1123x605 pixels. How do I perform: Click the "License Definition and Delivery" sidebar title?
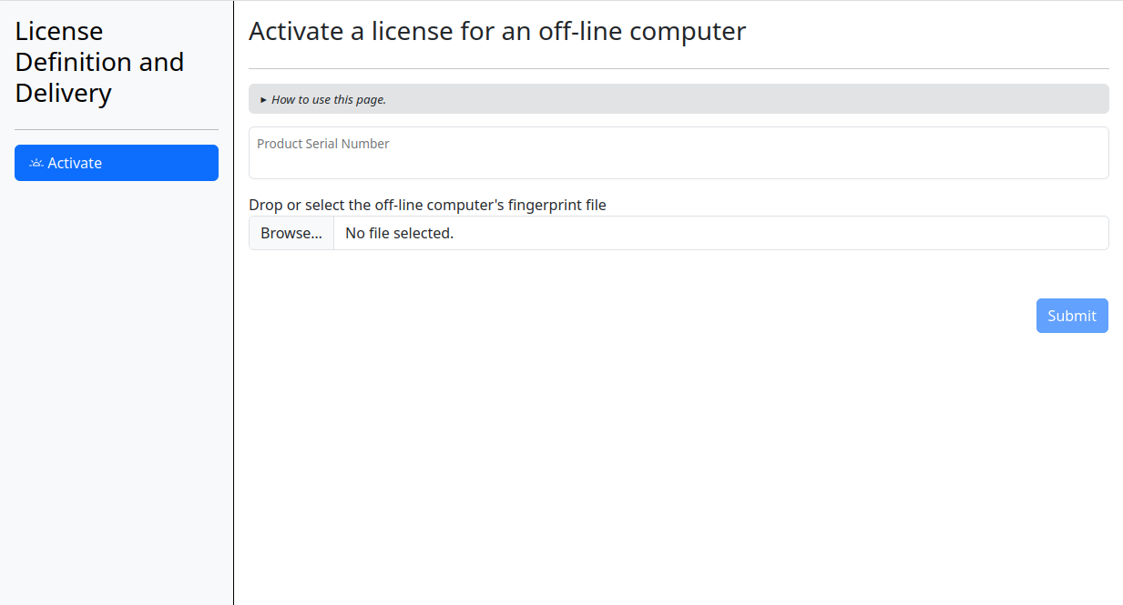pyautogui.click(x=99, y=62)
